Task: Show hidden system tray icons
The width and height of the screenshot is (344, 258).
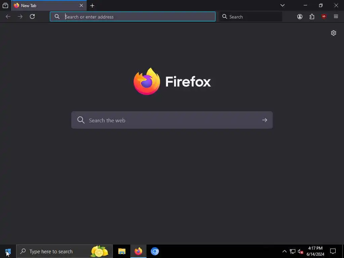Action: (284, 251)
